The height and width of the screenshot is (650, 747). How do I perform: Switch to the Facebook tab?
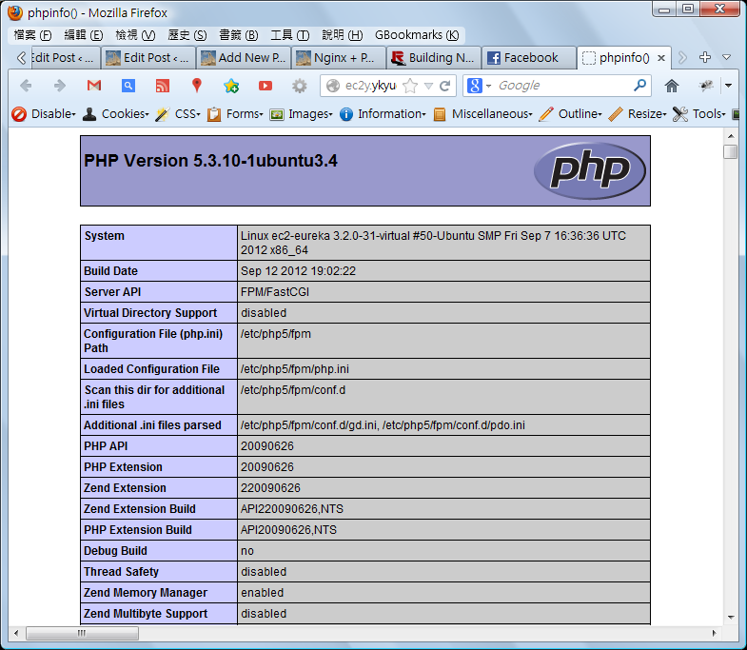pyautogui.click(x=528, y=57)
